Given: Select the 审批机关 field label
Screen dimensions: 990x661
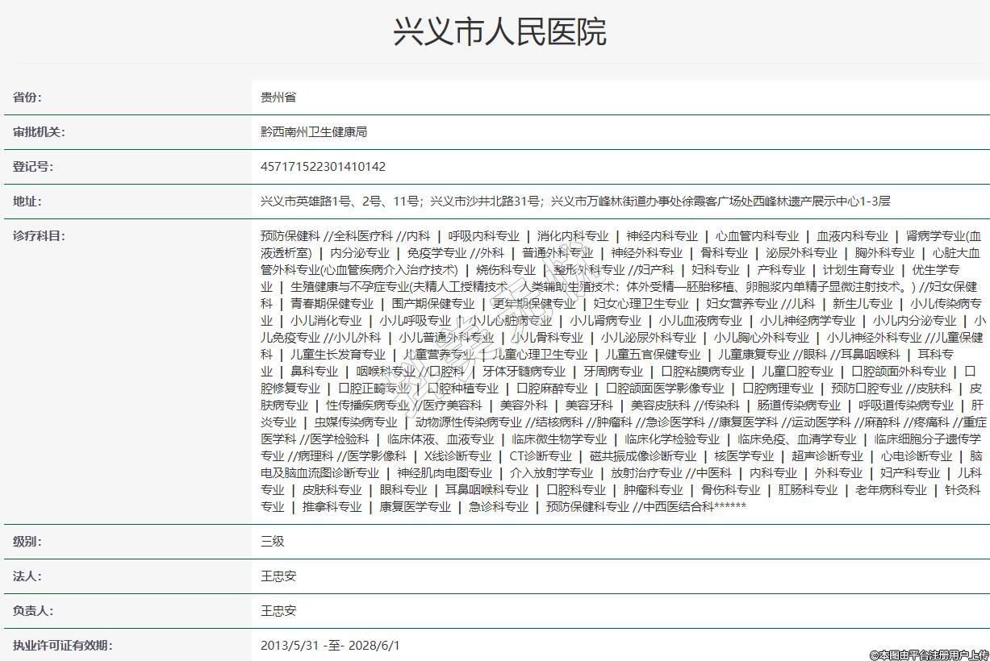Looking at the screenshot, I should [39, 132].
